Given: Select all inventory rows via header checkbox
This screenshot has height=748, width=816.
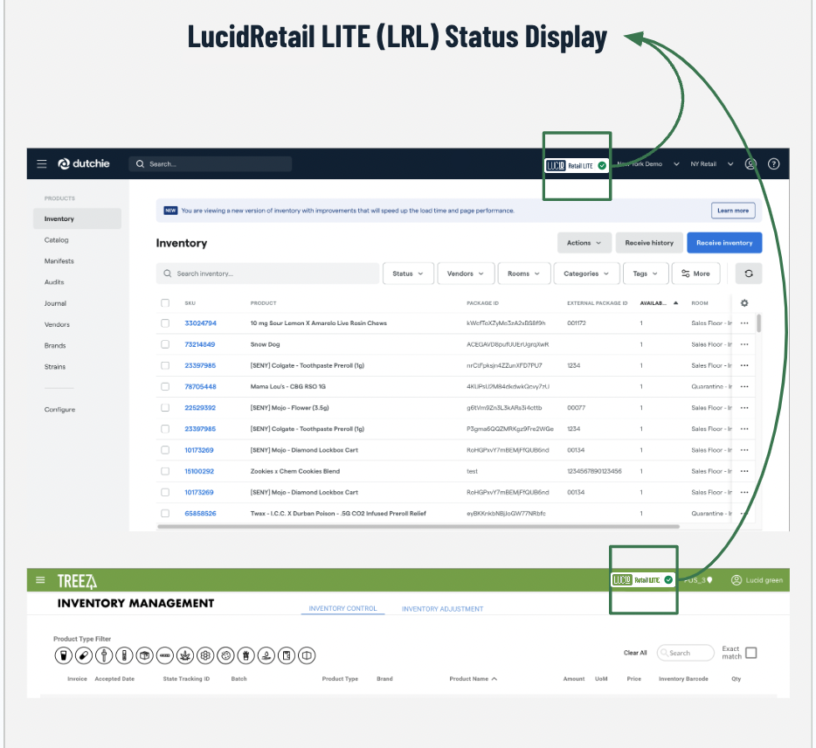Looking at the screenshot, I should click(165, 302).
